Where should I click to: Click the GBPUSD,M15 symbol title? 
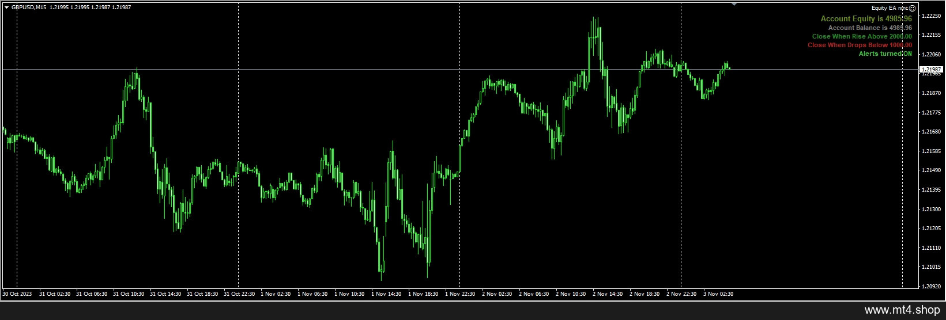[29, 7]
